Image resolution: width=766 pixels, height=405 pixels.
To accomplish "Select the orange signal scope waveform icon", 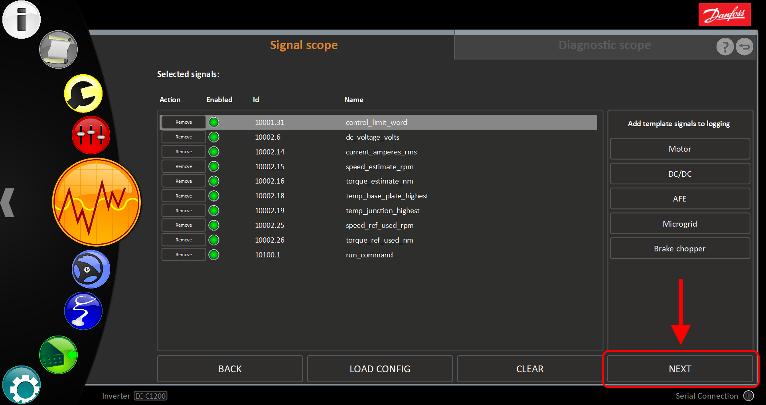I will click(97, 202).
